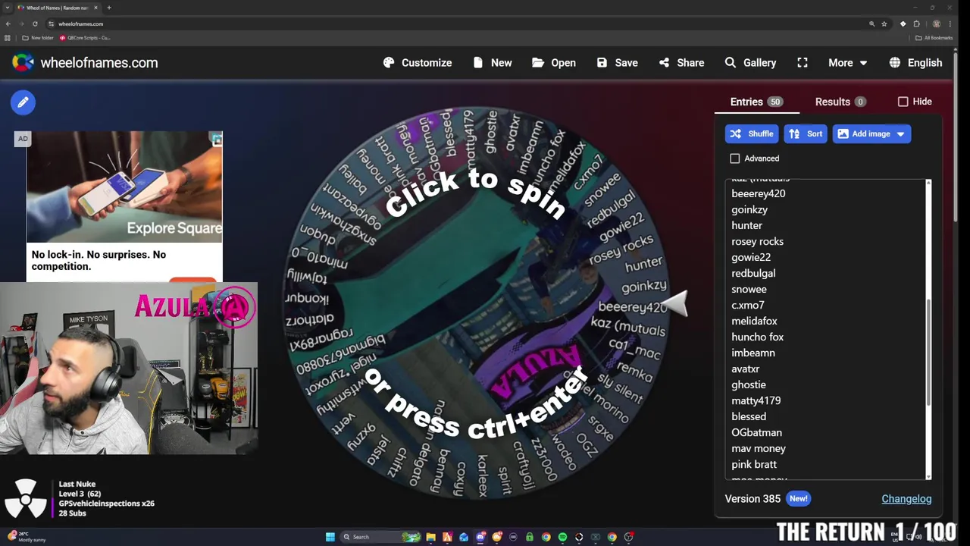Screen dimensions: 970x546
Task: Bookmark this page with star icon
Action: [x=884, y=24]
